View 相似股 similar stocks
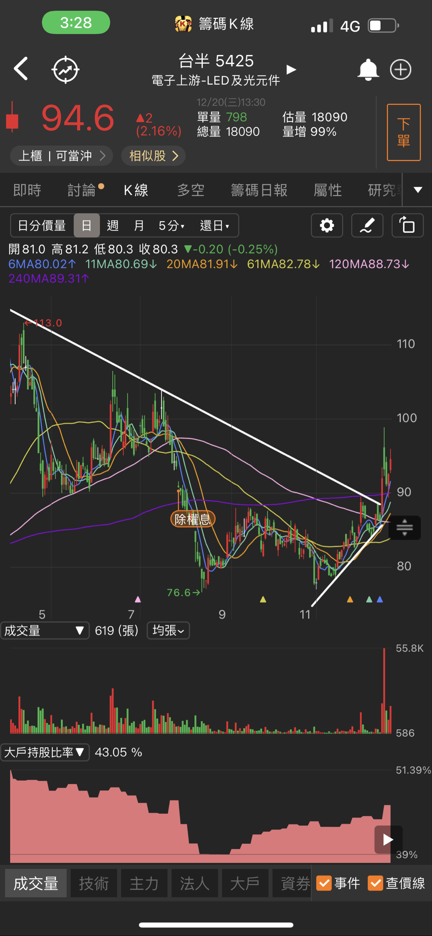 click(x=153, y=156)
